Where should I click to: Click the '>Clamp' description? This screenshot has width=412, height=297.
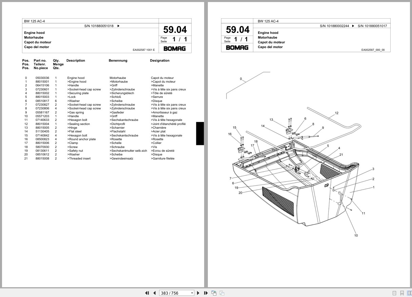73,143
